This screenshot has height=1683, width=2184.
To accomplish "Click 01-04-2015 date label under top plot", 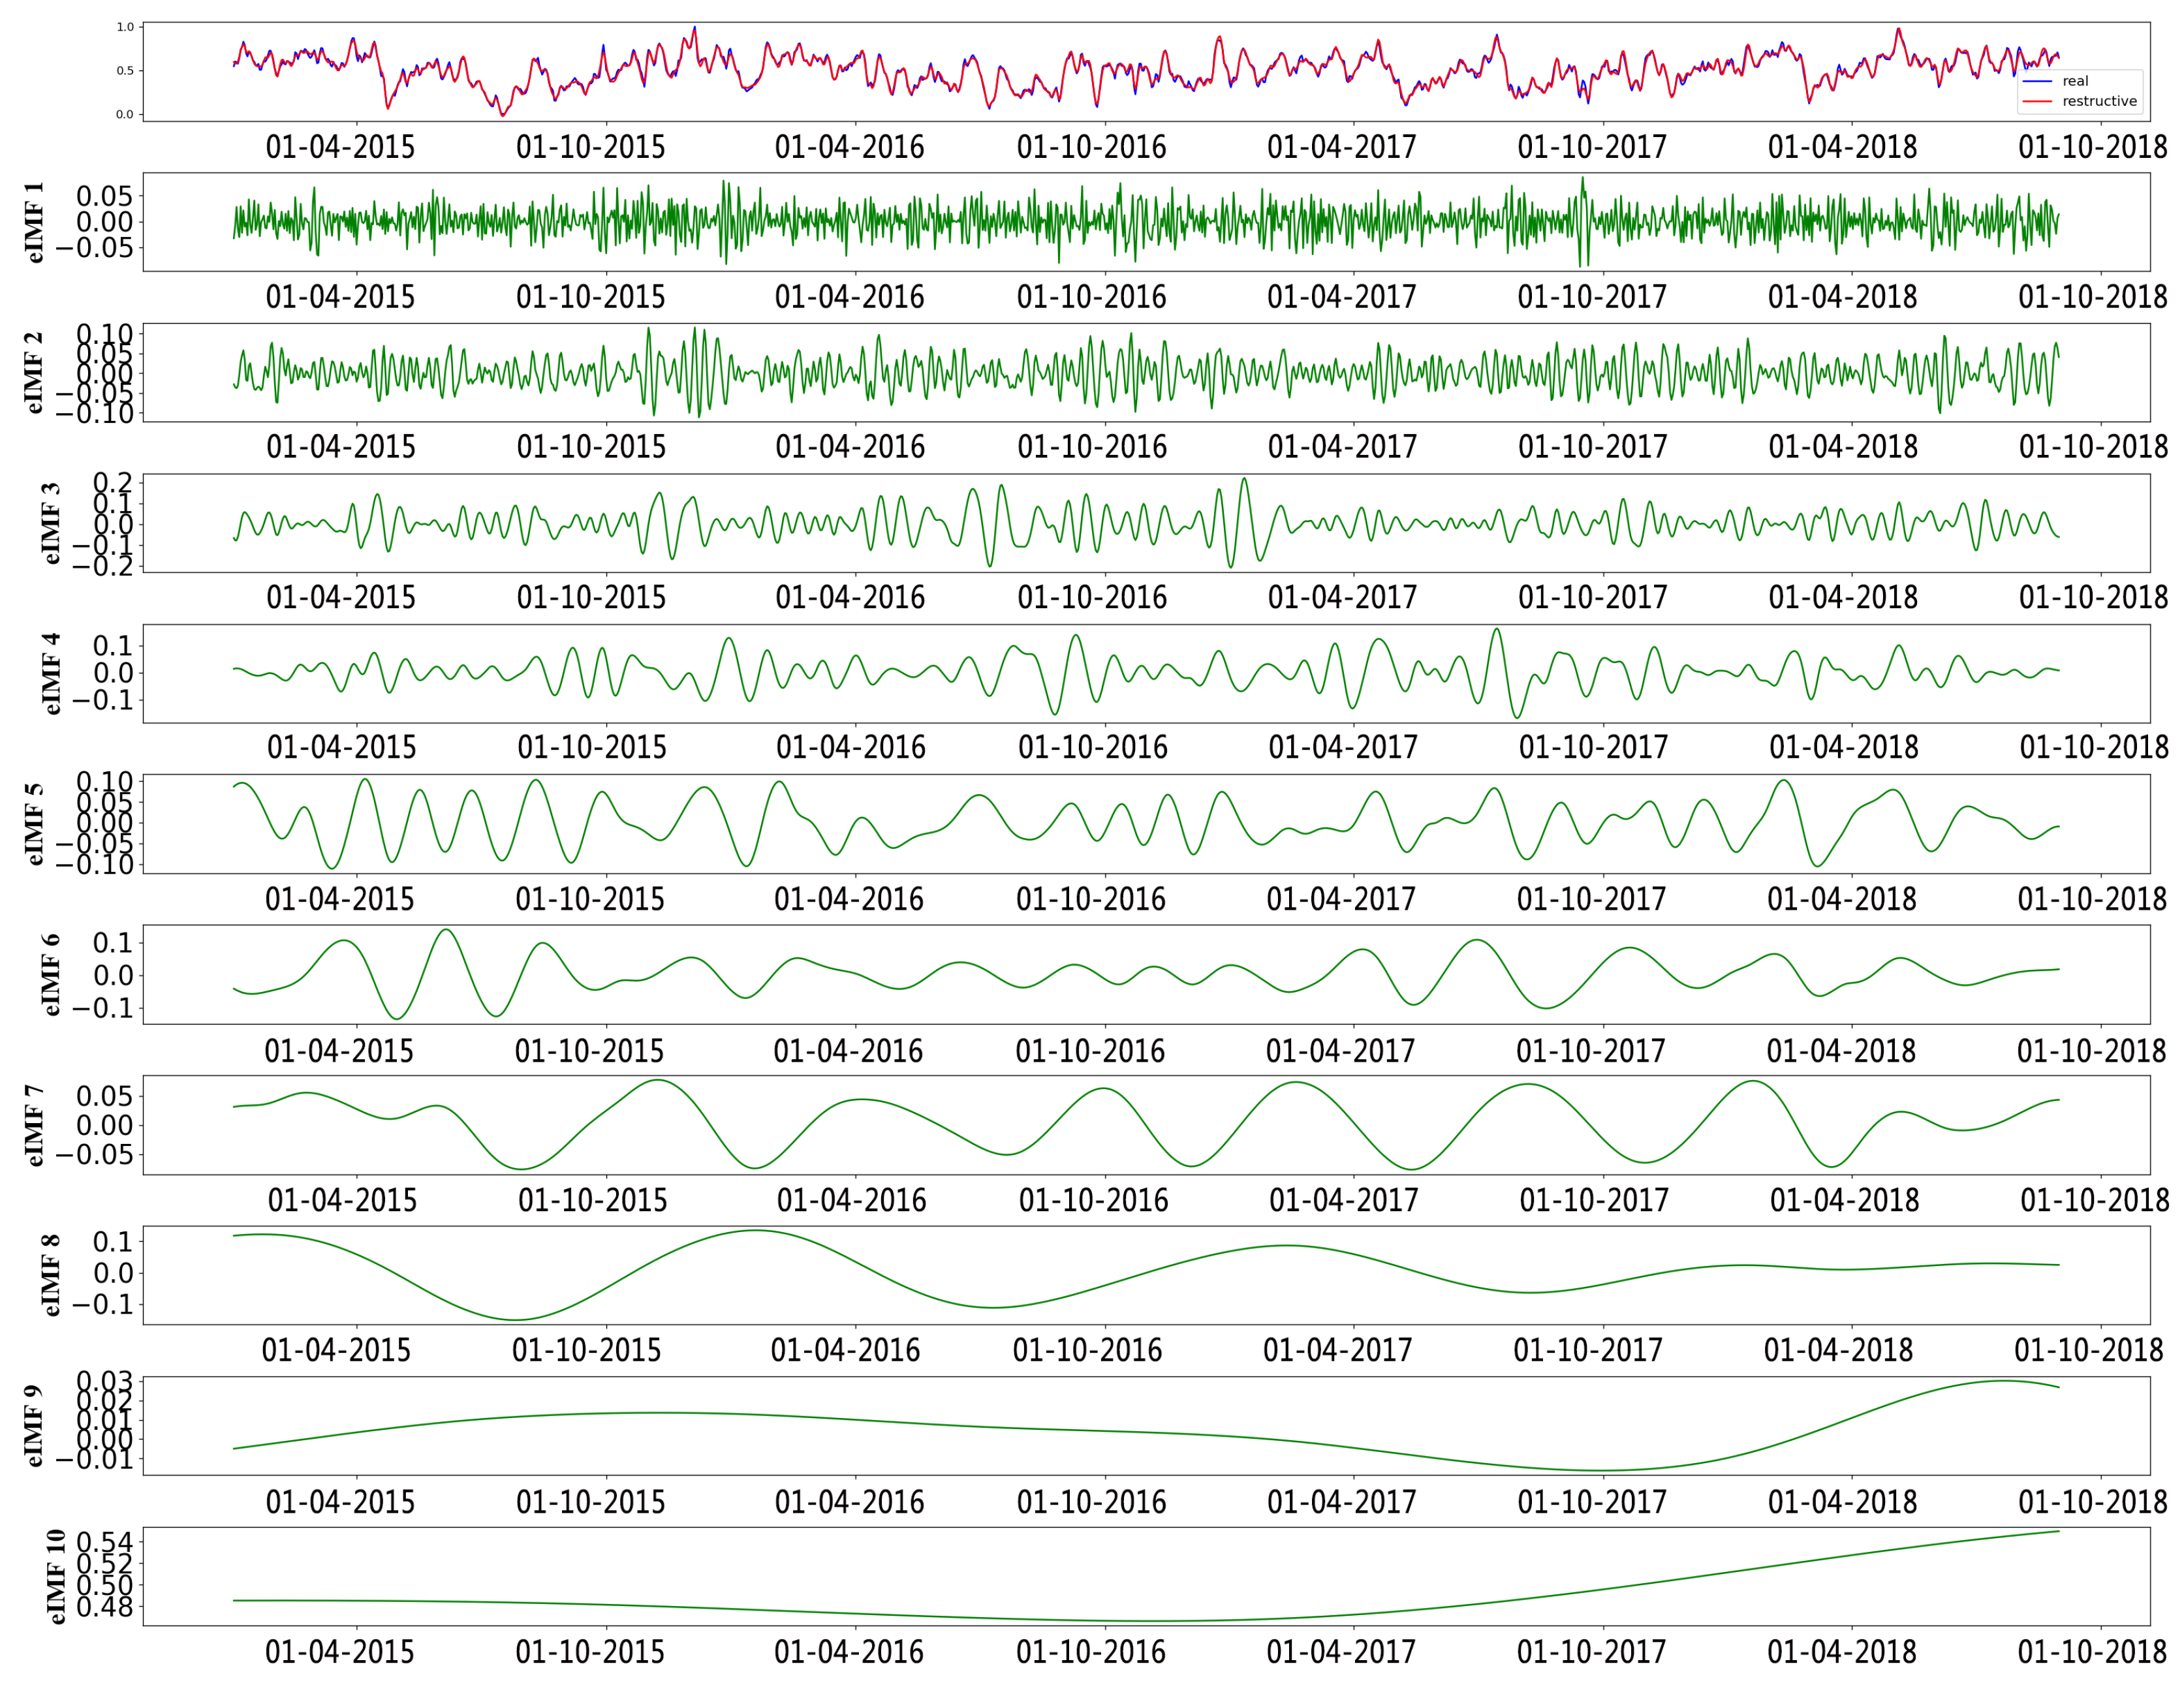I will point(340,147).
